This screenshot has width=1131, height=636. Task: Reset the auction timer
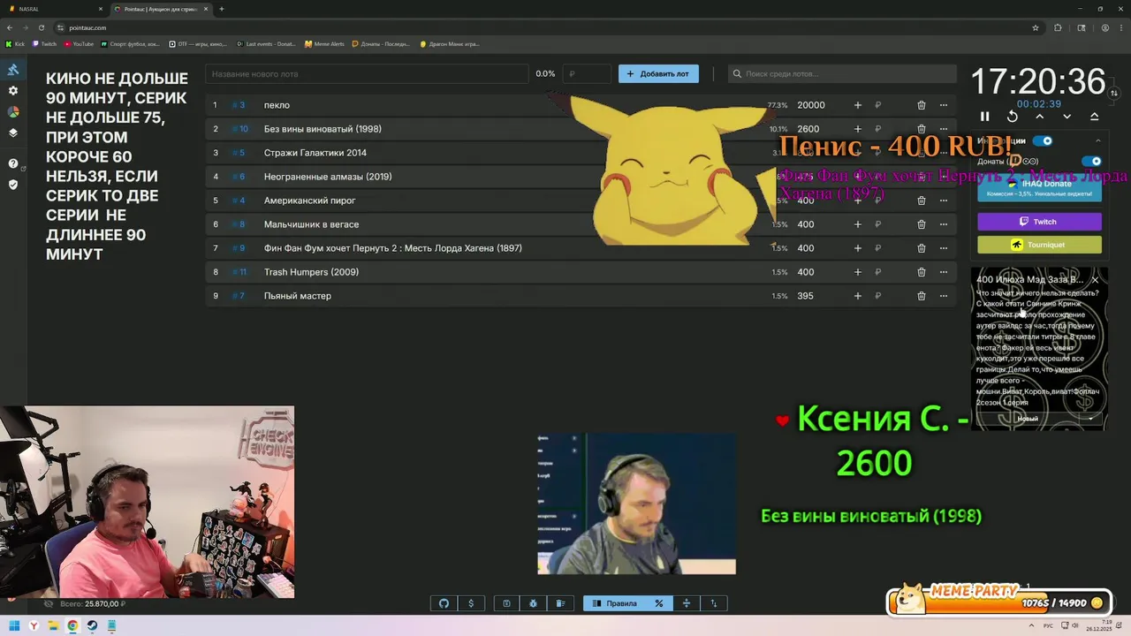click(x=1013, y=117)
